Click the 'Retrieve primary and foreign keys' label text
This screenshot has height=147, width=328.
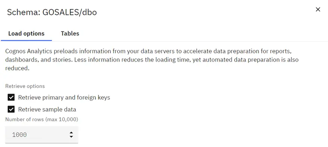tap(64, 97)
